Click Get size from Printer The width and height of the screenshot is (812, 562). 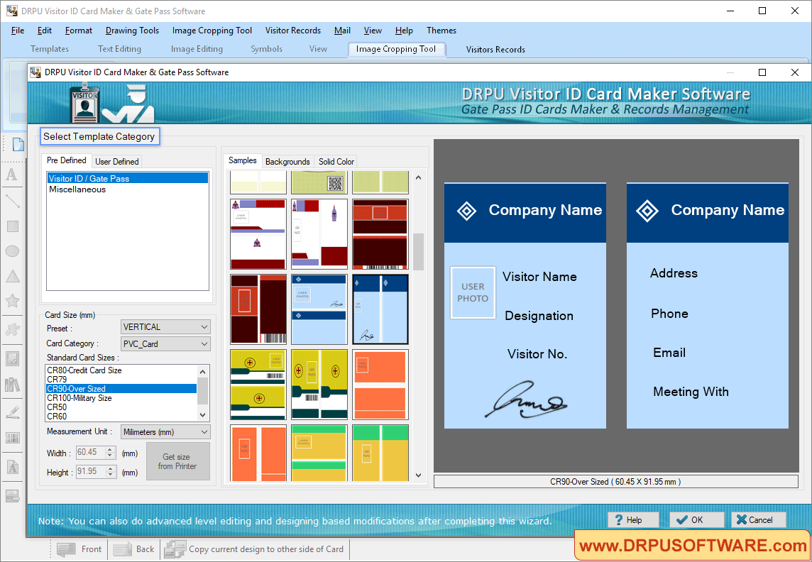177,461
